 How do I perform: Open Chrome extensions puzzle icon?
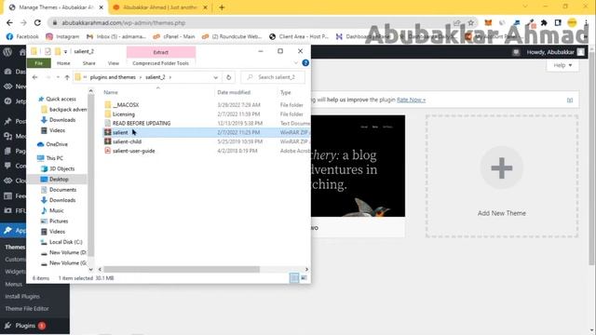tap(544, 22)
